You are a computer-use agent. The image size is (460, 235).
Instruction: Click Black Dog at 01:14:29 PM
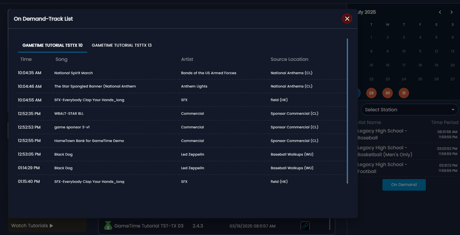click(x=63, y=168)
